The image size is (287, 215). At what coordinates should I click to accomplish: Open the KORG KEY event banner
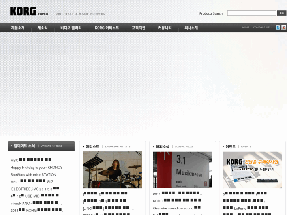click(252, 170)
